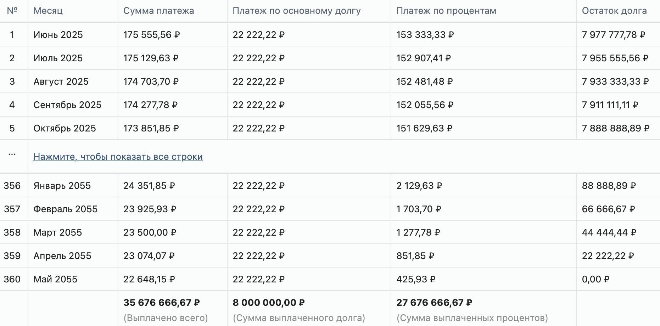
Task: Select remaining debt 0,00 ₽
Action: point(595,279)
